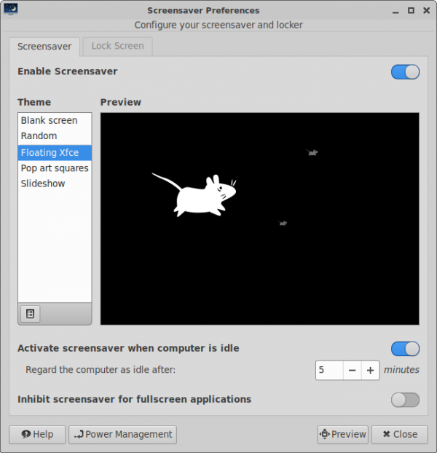
Task: Open Power Management settings
Action: (x=123, y=434)
